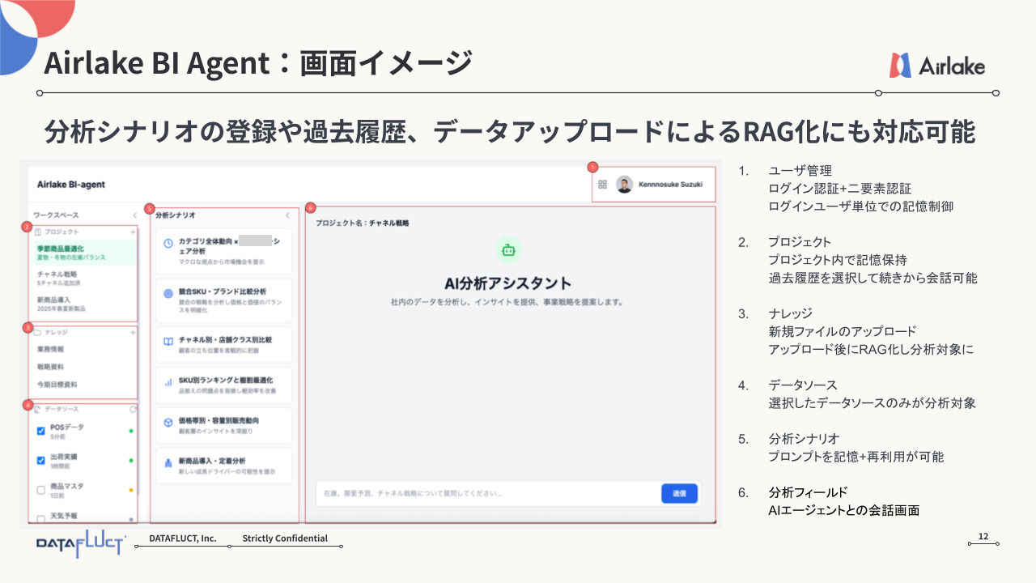
Task: Click the 送信 send button
Action: click(678, 494)
